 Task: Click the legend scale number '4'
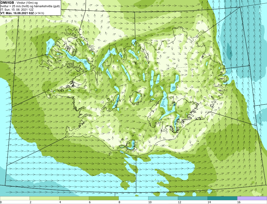(x=60, y=202)
